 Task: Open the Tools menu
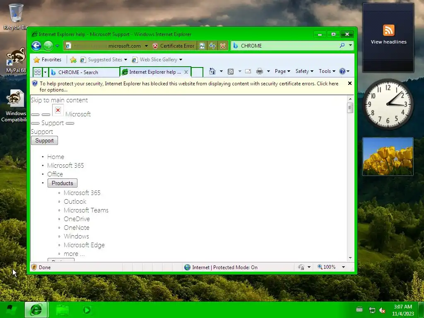point(327,71)
